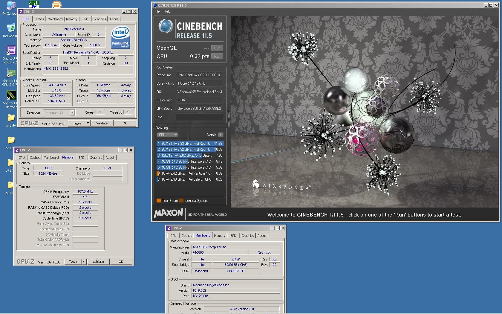Click the Multiplier x 18.0 value
This screenshot has width=502, height=314.
[57, 90]
